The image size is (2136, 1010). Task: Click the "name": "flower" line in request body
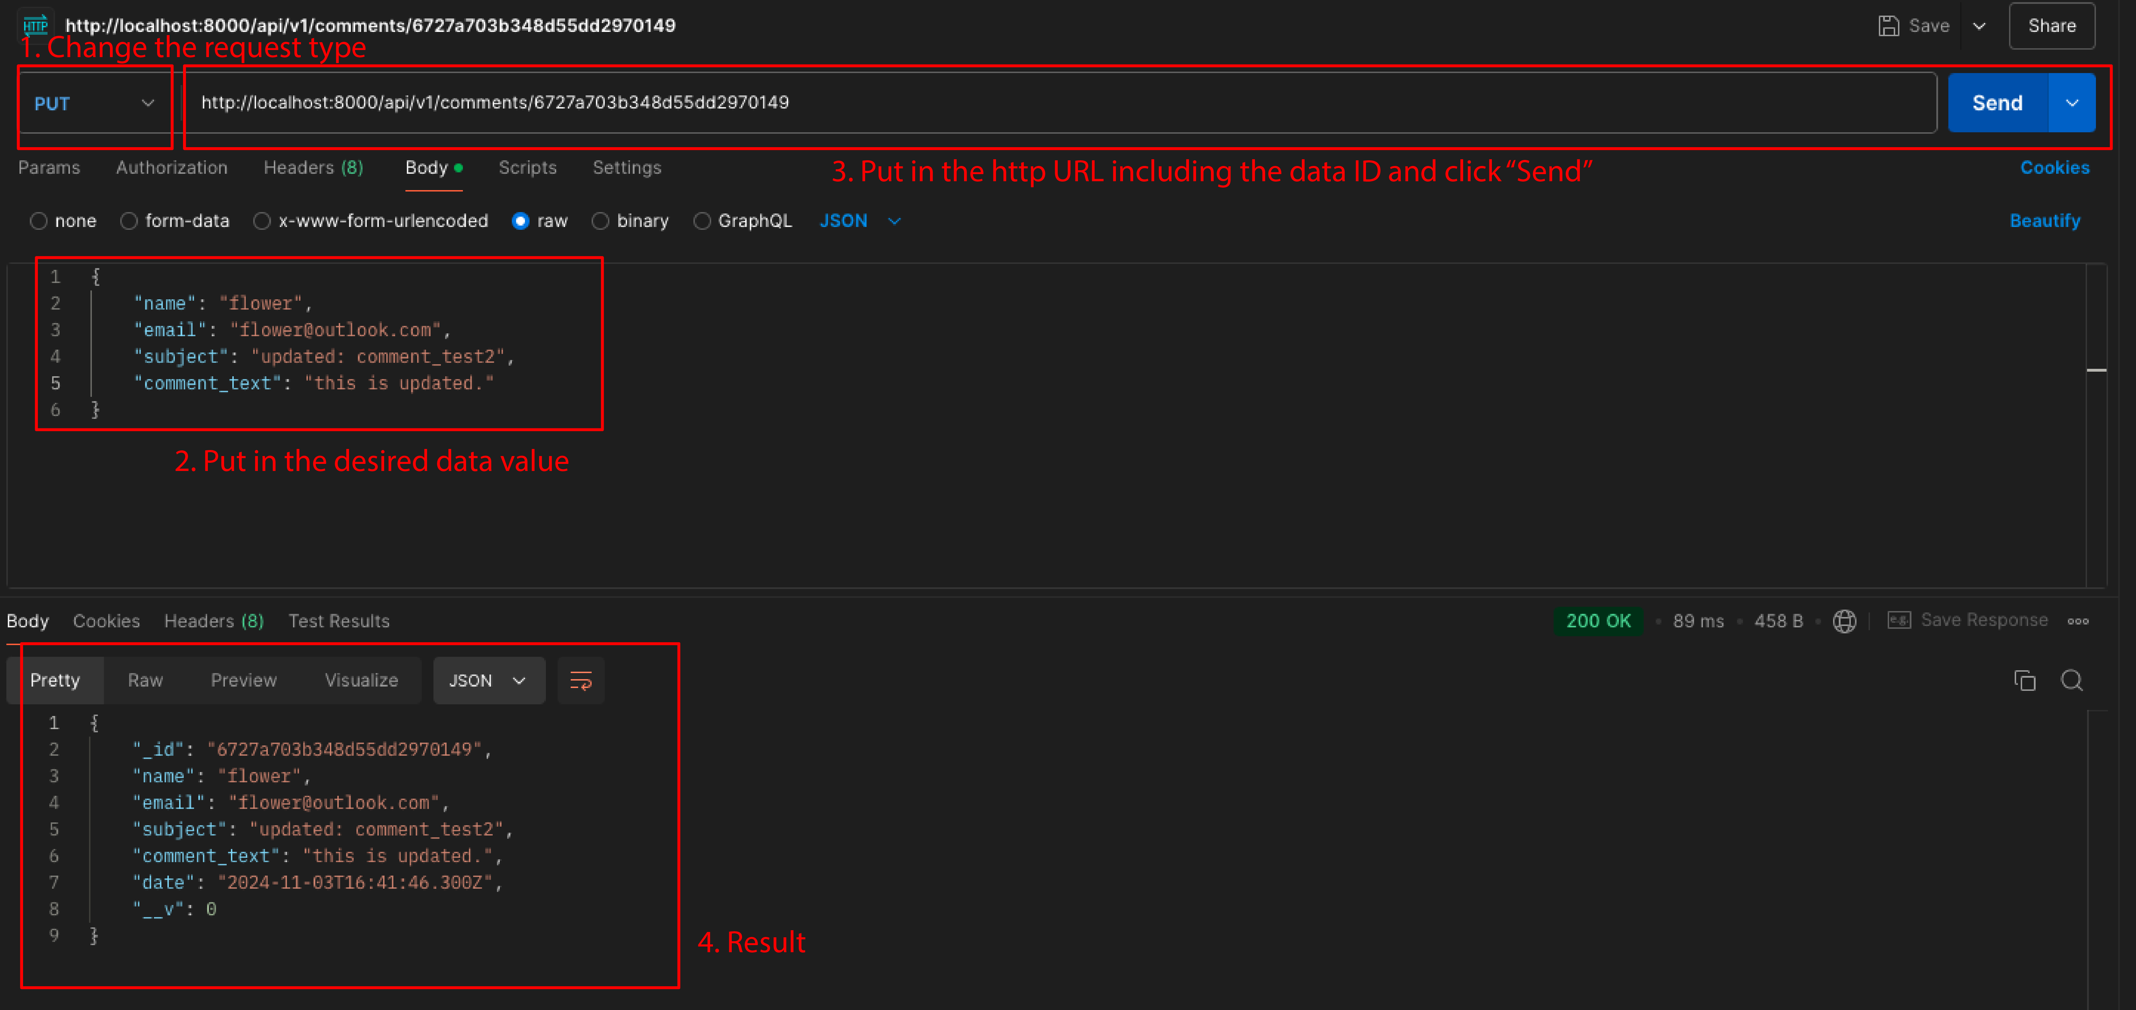click(223, 304)
